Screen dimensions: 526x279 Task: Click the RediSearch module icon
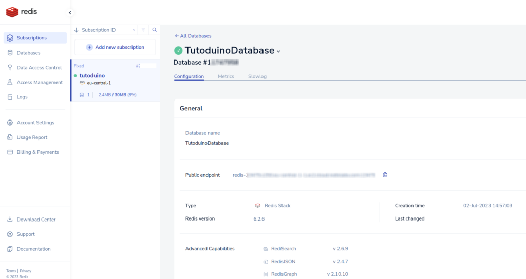click(266, 249)
